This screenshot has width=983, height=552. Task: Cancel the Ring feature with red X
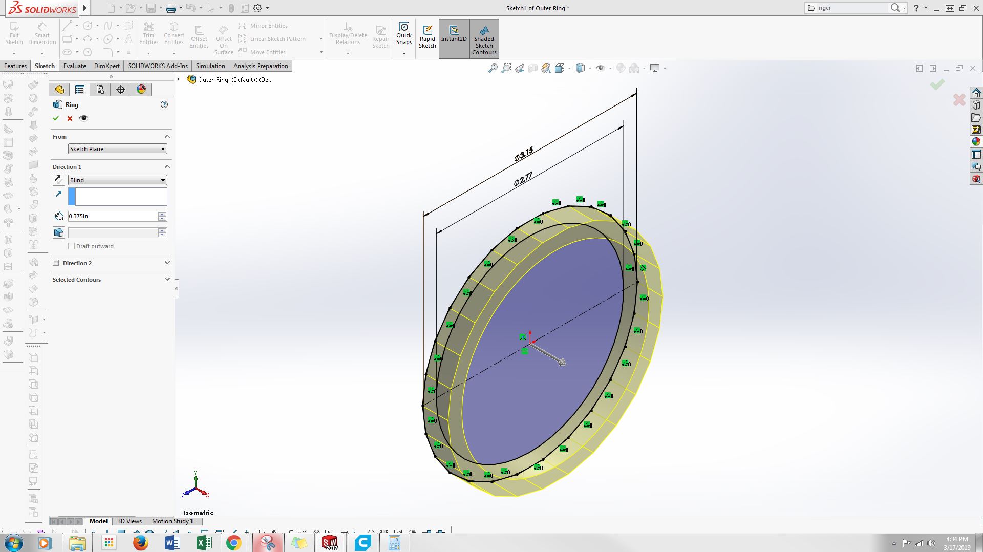70,118
